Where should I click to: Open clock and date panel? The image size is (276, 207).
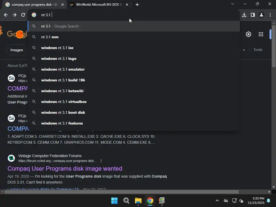coord(256,201)
